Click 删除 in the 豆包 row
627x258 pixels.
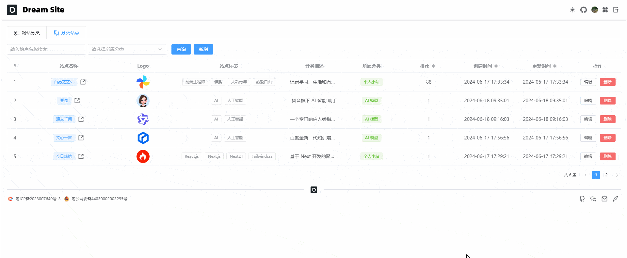(x=608, y=101)
